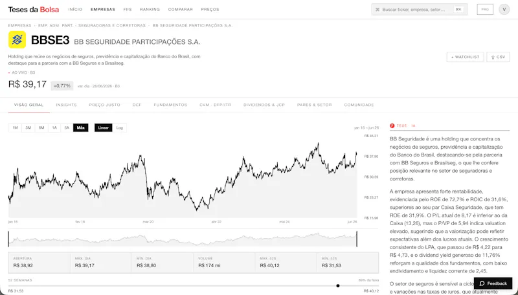The height and width of the screenshot is (295, 518).
Task: Select the 1A chart range
Action: click(54, 127)
